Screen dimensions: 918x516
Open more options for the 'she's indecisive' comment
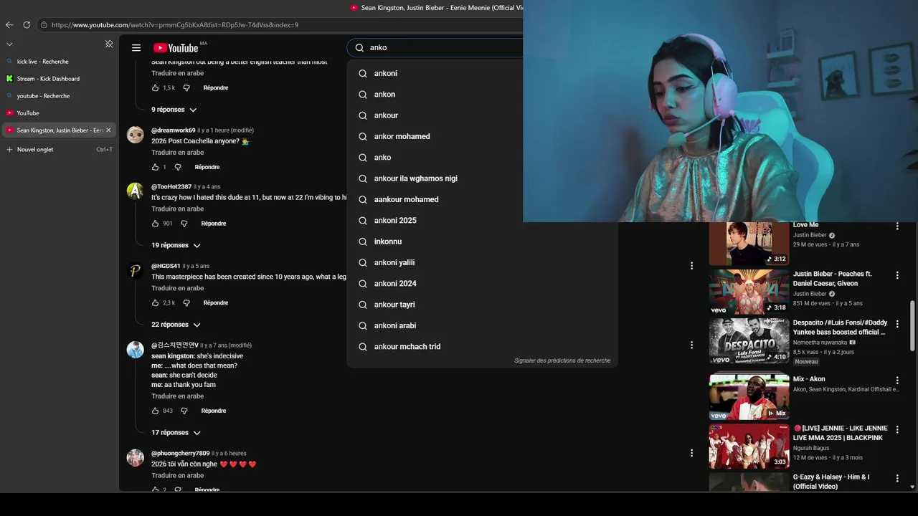691,345
